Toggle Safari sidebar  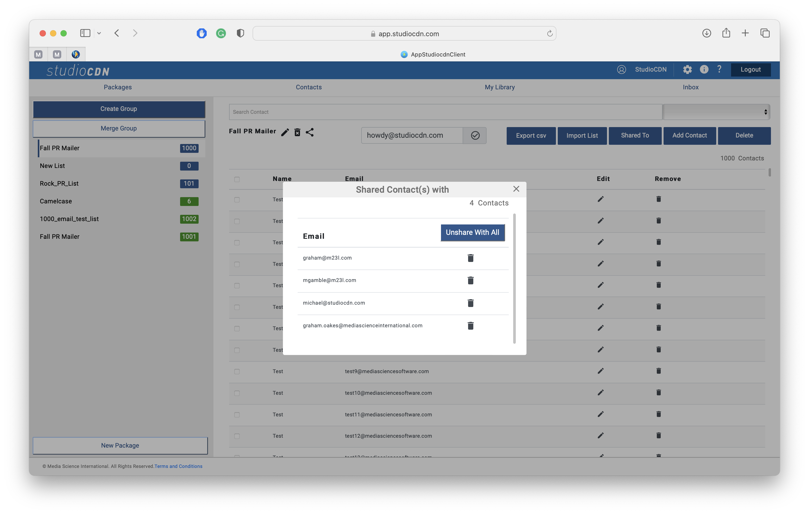(x=85, y=33)
